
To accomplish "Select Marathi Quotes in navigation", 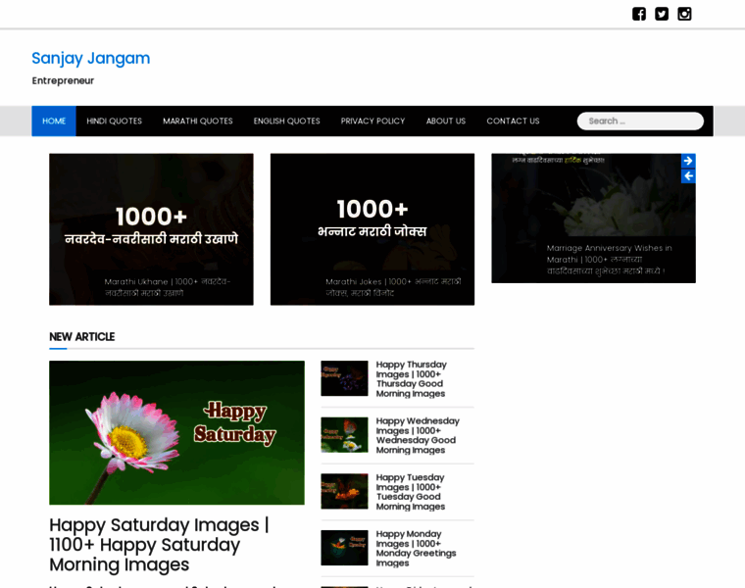I will click(198, 121).
